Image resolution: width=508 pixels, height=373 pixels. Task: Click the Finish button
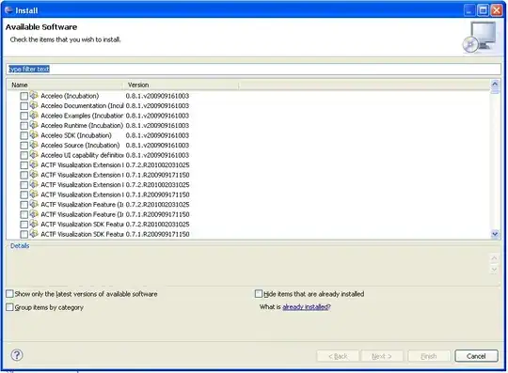[429, 356]
